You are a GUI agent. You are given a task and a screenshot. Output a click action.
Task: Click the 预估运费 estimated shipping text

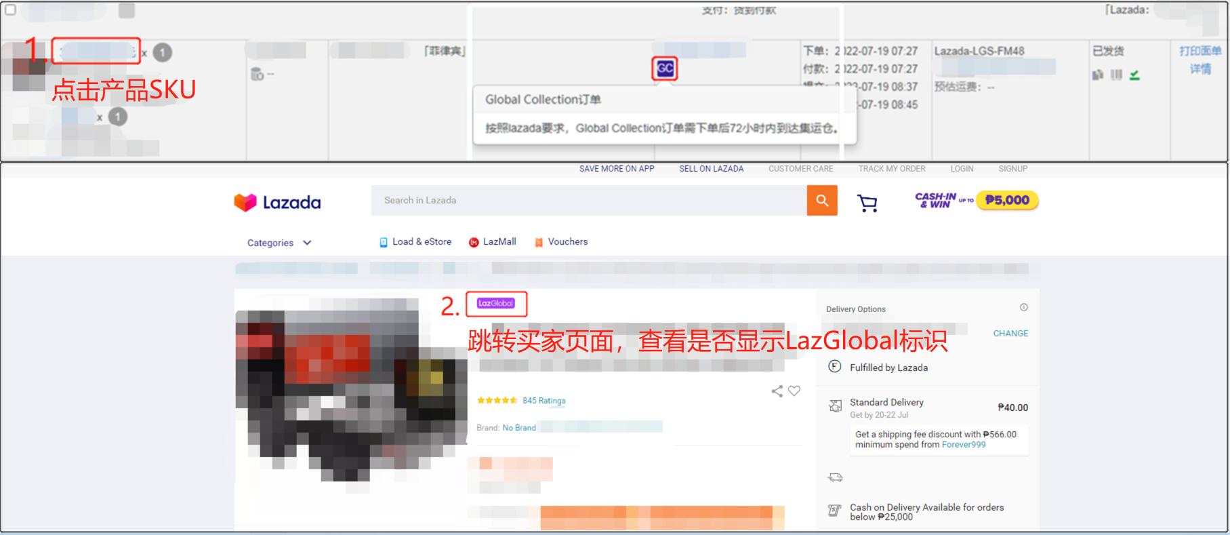tap(964, 87)
